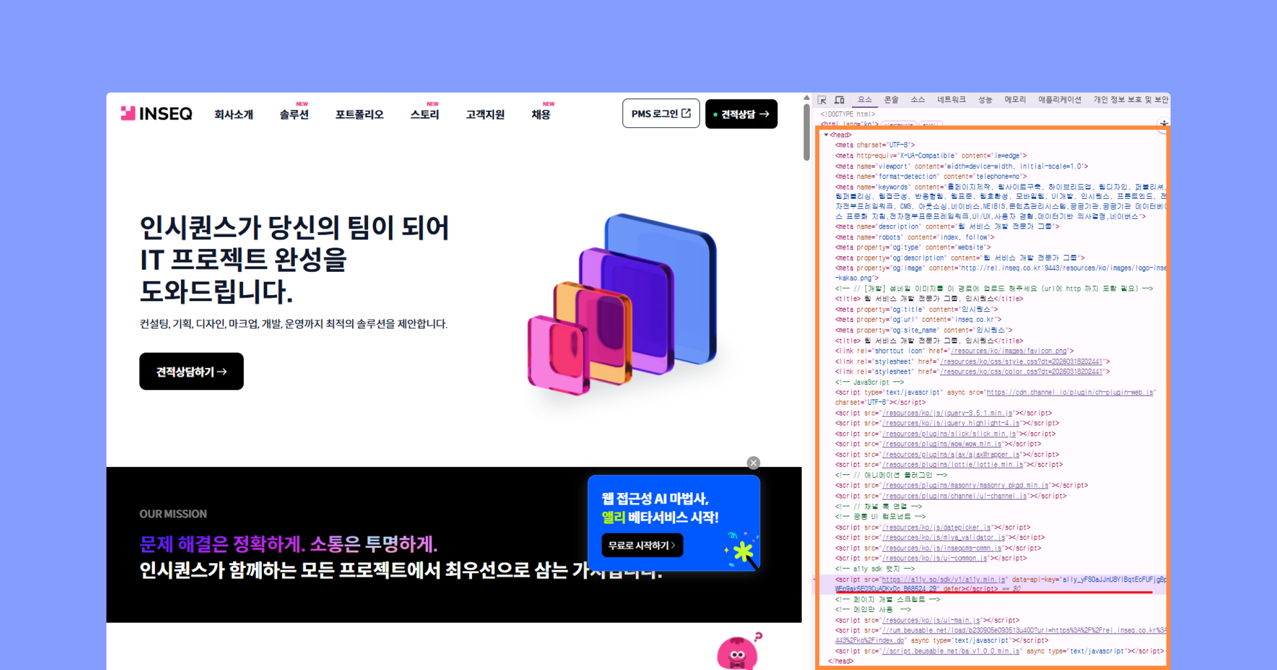Select the meta property="og:url" row

coord(918,320)
